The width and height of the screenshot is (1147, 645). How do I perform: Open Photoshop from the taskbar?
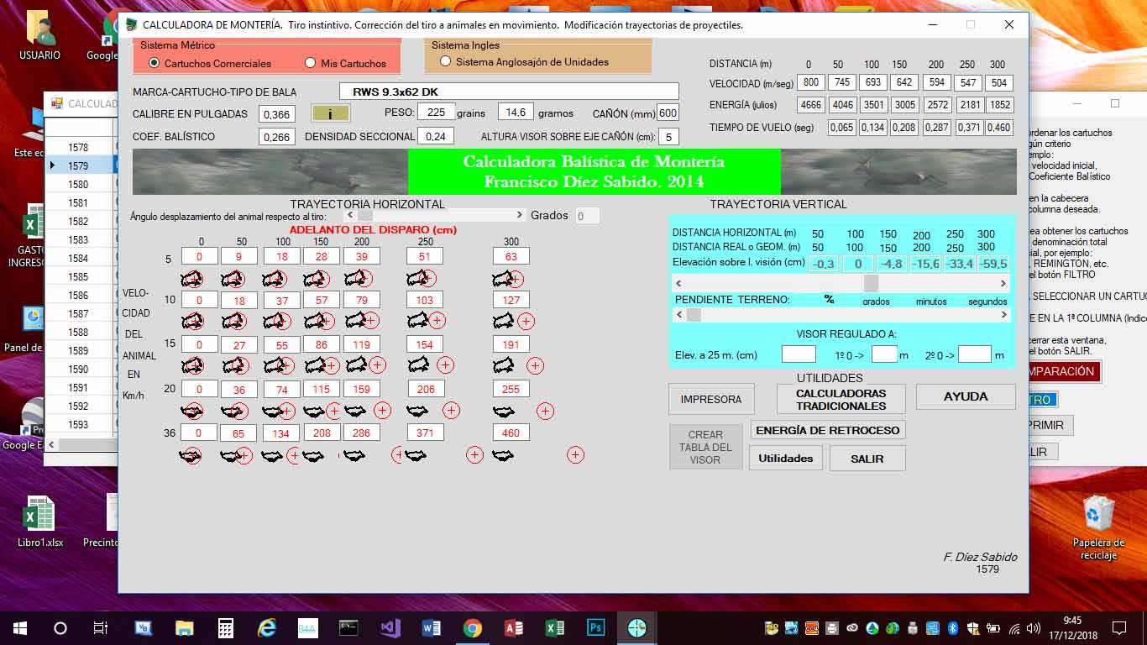pos(596,627)
